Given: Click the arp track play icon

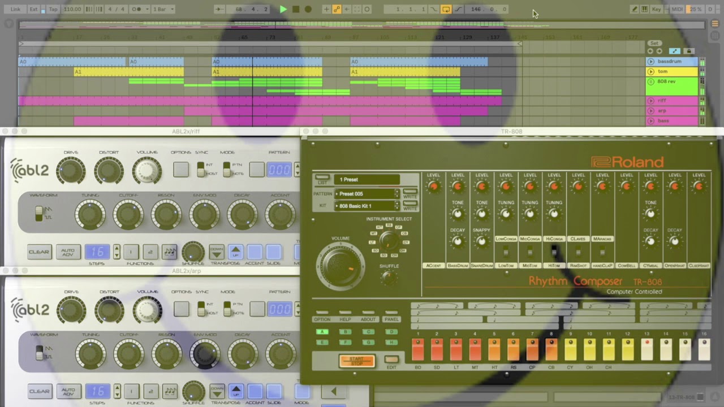Looking at the screenshot, I should click(x=651, y=111).
